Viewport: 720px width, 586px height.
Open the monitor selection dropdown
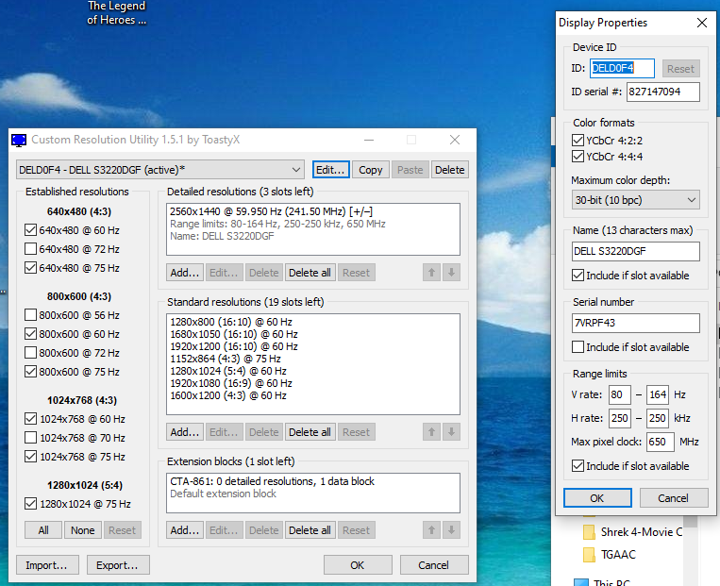point(296,170)
